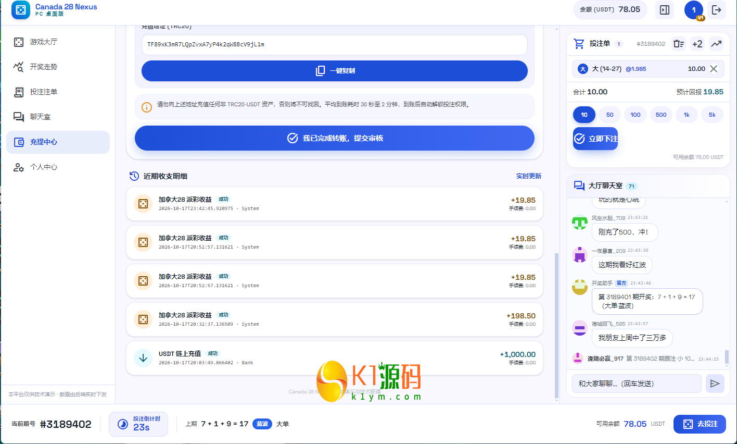Click the 一键复制 copy address button

click(335, 71)
